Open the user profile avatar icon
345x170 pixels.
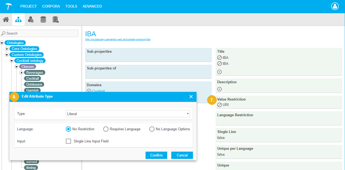(x=335, y=6)
